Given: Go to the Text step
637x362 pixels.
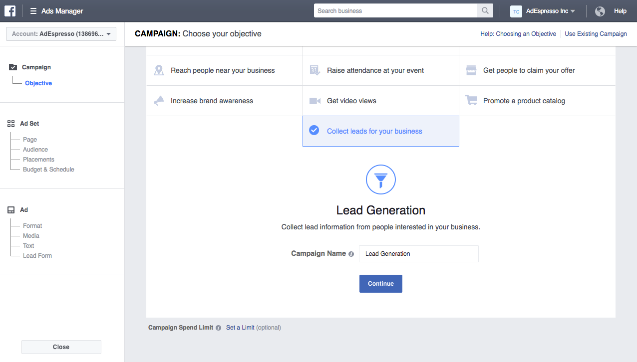Looking at the screenshot, I should (28, 246).
